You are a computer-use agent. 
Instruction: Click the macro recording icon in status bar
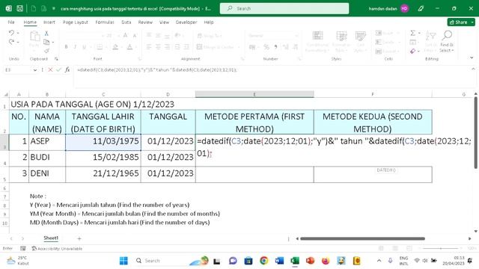pyautogui.click(x=23, y=249)
